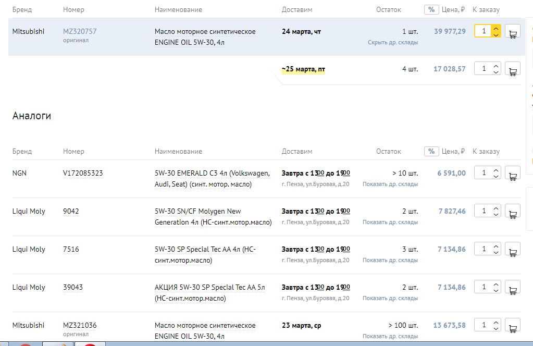This screenshot has width=533, height=346.
Task: Open part number MZ321036 link
Action: [x=80, y=326]
